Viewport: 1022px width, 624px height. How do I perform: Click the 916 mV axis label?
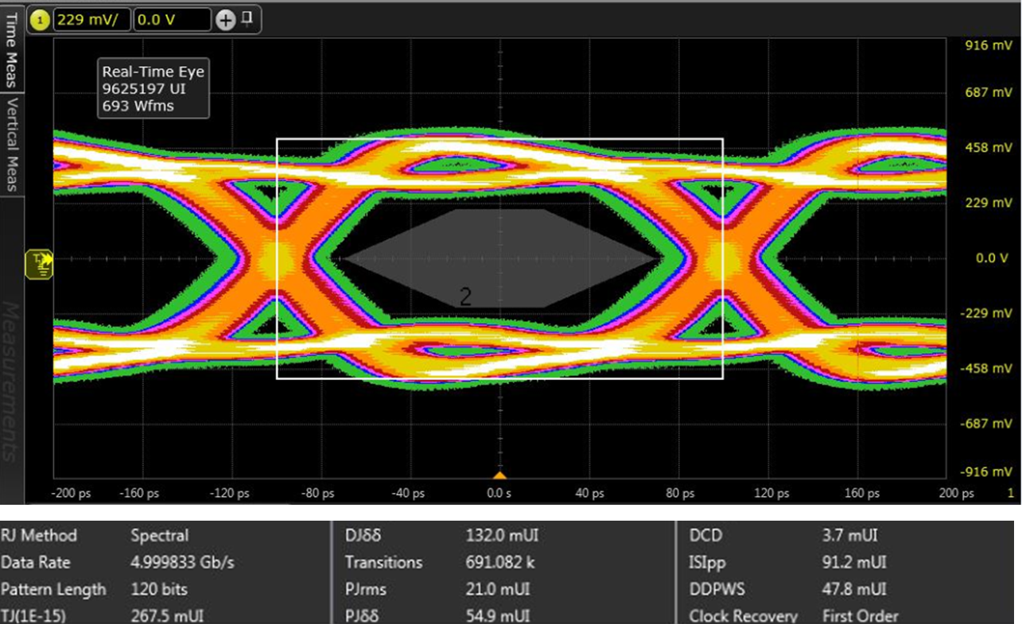[987, 45]
